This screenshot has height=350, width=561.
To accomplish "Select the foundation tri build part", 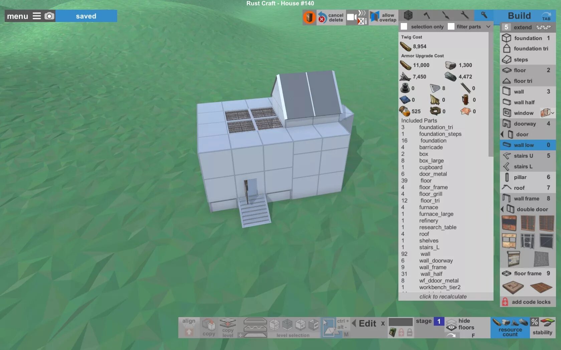I will click(x=528, y=49).
